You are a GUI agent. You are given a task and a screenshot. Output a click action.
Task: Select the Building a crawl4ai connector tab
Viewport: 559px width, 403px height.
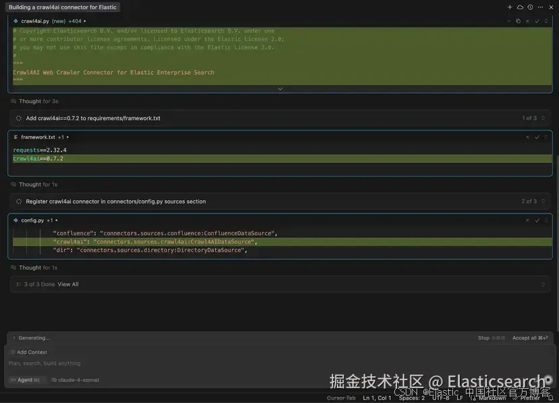62,7
